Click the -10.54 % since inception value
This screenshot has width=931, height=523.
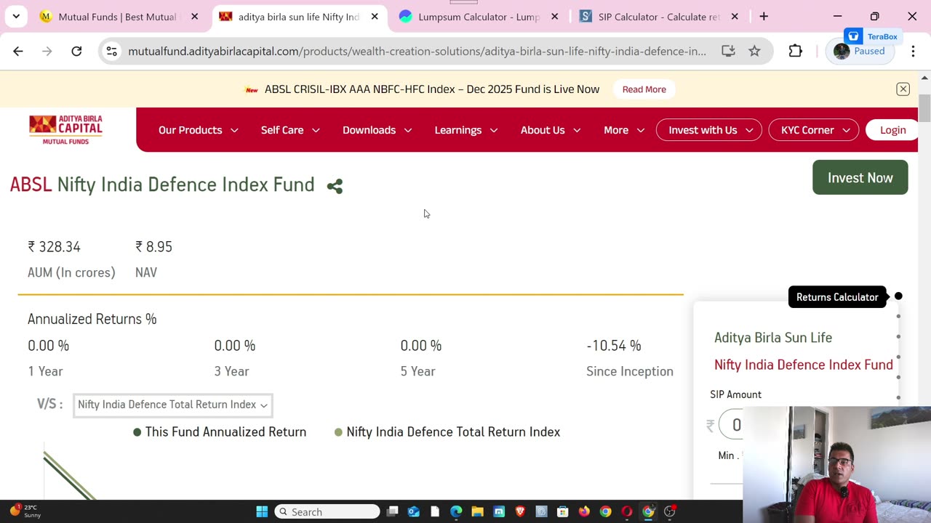(x=614, y=346)
